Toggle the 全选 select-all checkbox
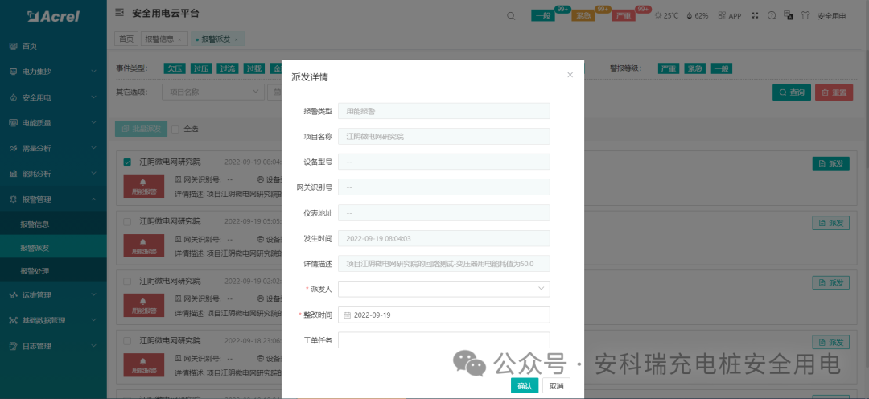This screenshot has width=869, height=399. click(x=175, y=130)
